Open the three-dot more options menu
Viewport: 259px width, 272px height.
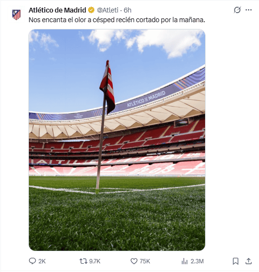[x=248, y=10]
